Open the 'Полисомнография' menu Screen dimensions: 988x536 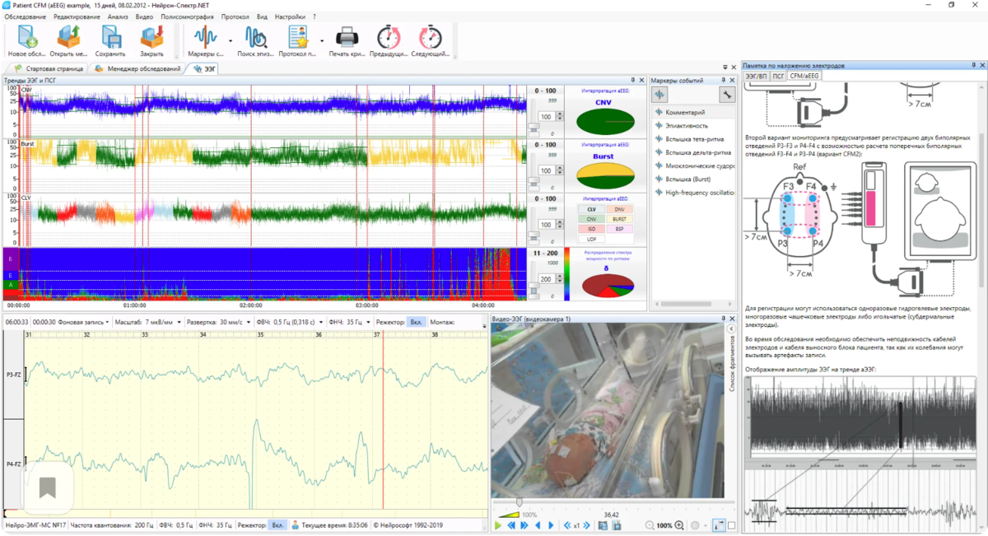187,16
